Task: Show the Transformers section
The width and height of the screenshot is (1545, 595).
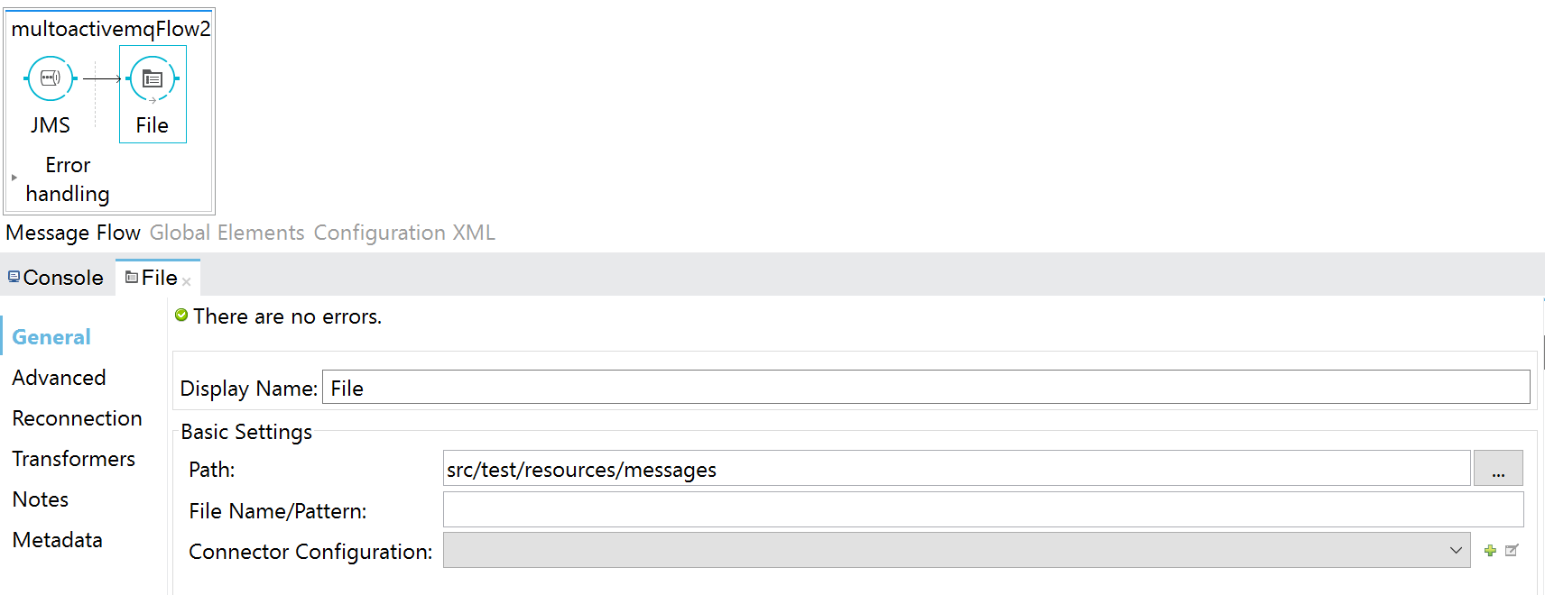Action: 73,459
